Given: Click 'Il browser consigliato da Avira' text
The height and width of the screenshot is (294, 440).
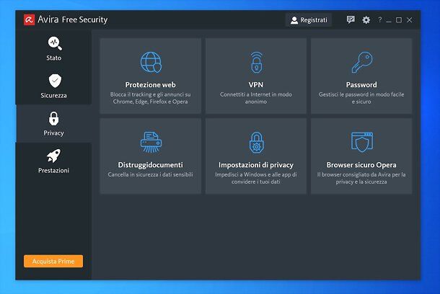Looking at the screenshot, I should 361,178.
